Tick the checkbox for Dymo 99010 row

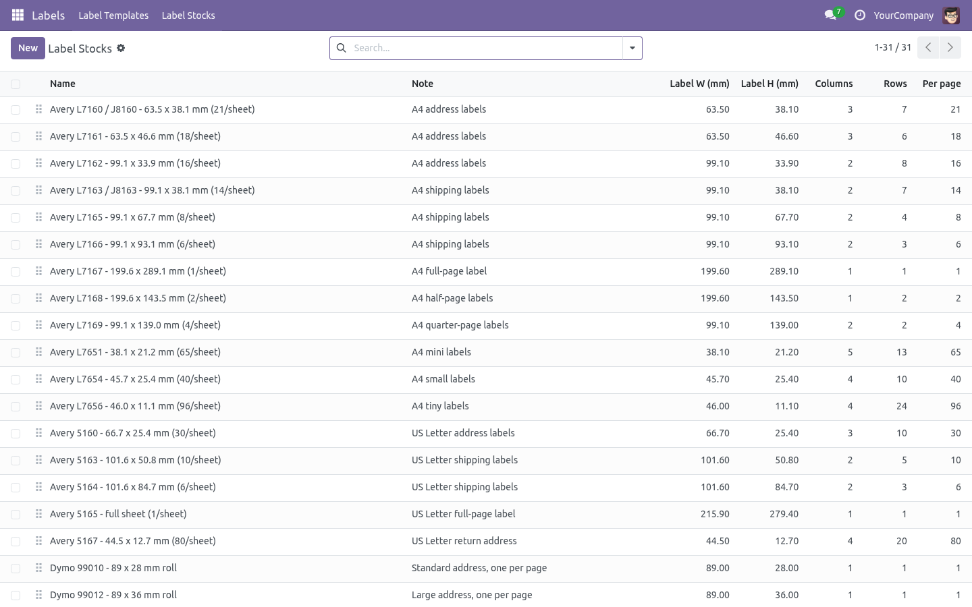[x=16, y=569]
